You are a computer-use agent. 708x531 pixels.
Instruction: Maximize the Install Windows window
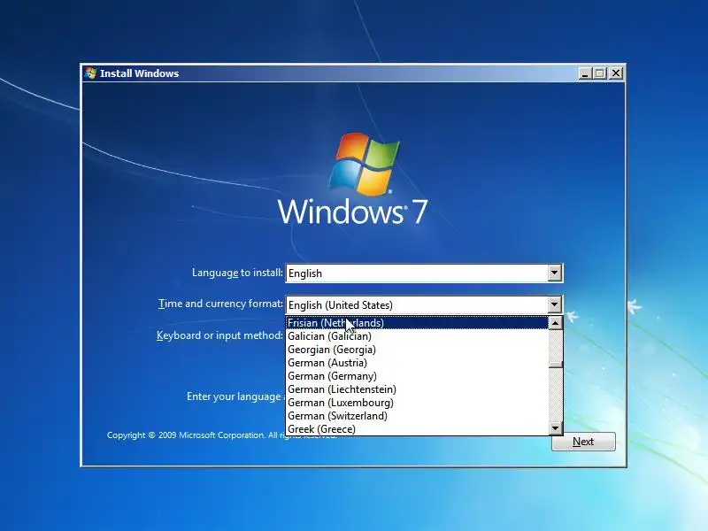click(x=600, y=73)
